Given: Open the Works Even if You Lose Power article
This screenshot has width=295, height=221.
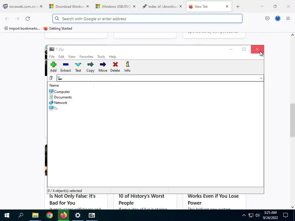Looking at the screenshot, I should [x=213, y=199].
